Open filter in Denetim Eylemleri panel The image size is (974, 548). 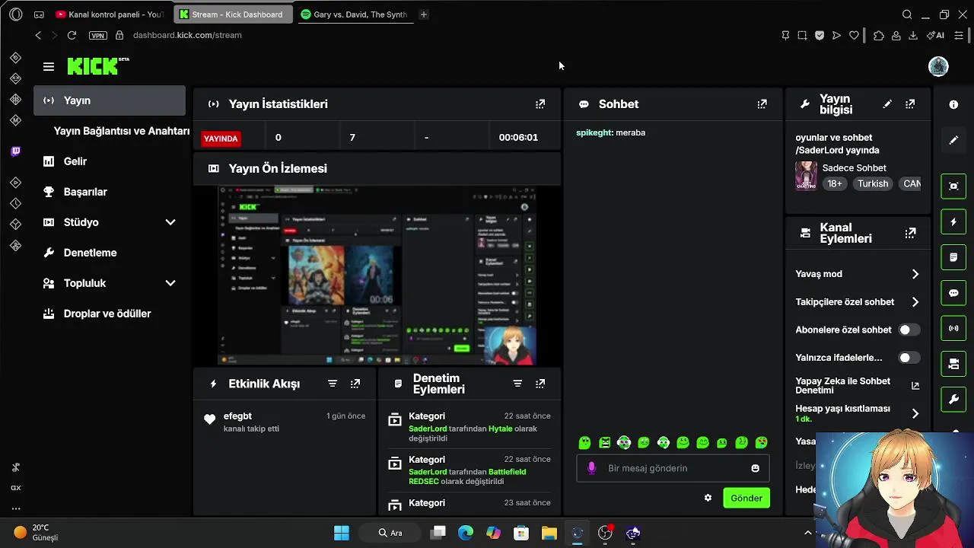[517, 384]
